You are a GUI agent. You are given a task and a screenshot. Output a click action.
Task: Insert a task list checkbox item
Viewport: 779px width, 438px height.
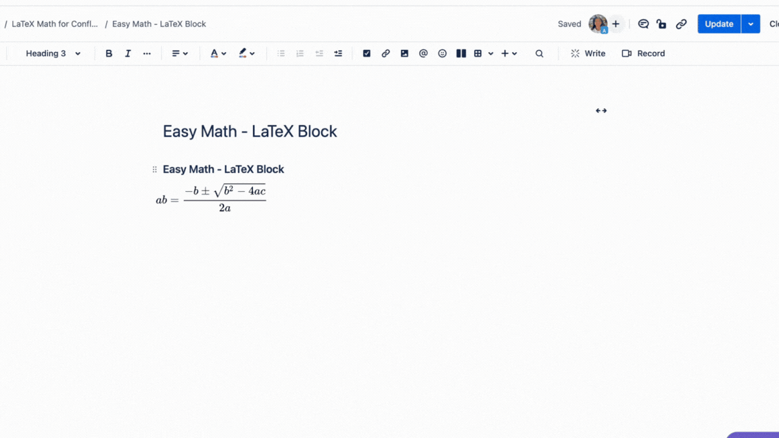point(367,53)
